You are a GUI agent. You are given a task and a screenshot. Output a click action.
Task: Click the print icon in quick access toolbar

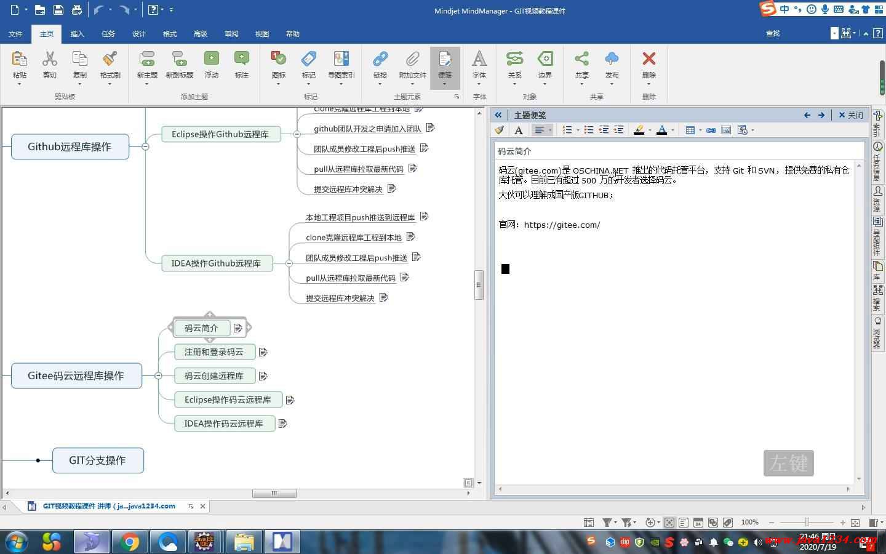pyautogui.click(x=76, y=10)
